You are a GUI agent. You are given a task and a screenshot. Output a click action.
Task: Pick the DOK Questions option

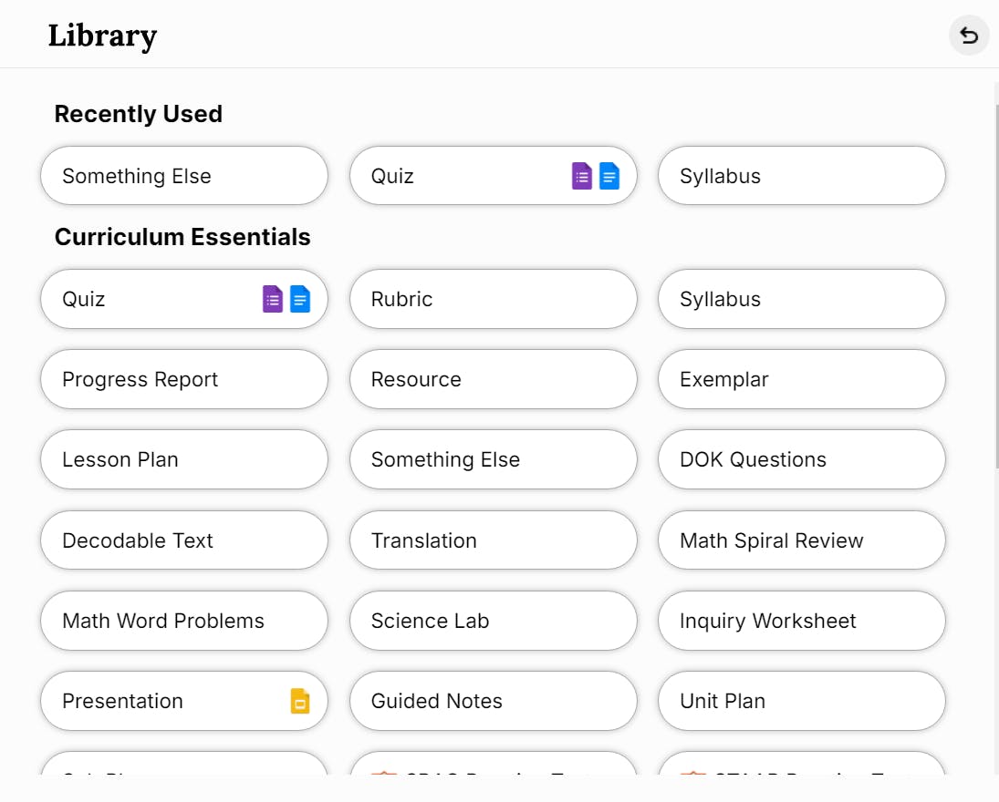pyautogui.click(x=801, y=459)
